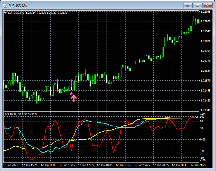
Task: Maximize the EURUSD,M5 chart window
Action: (x=198, y=5)
